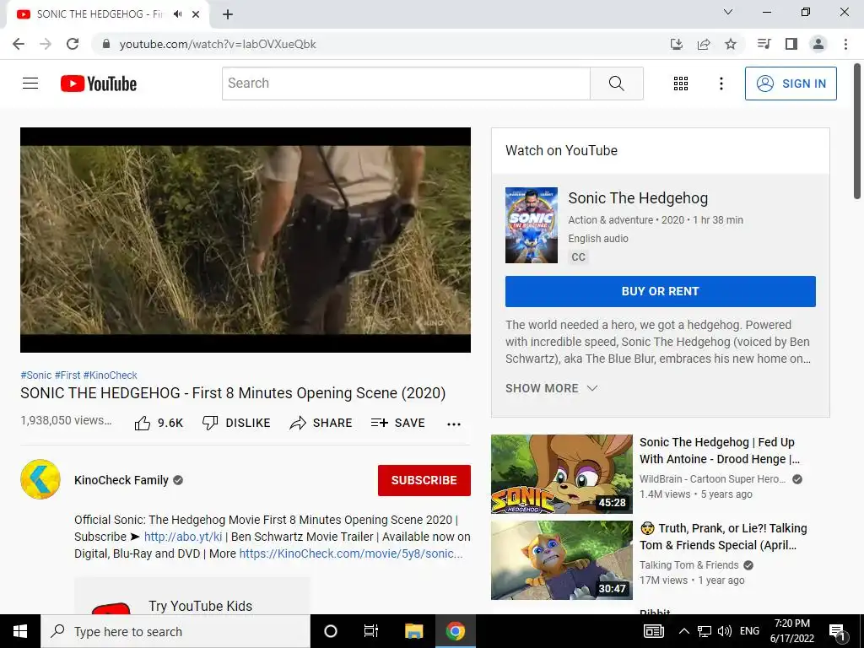Subscribe to KinoCheck Family
The height and width of the screenshot is (648, 864).
pyautogui.click(x=424, y=480)
